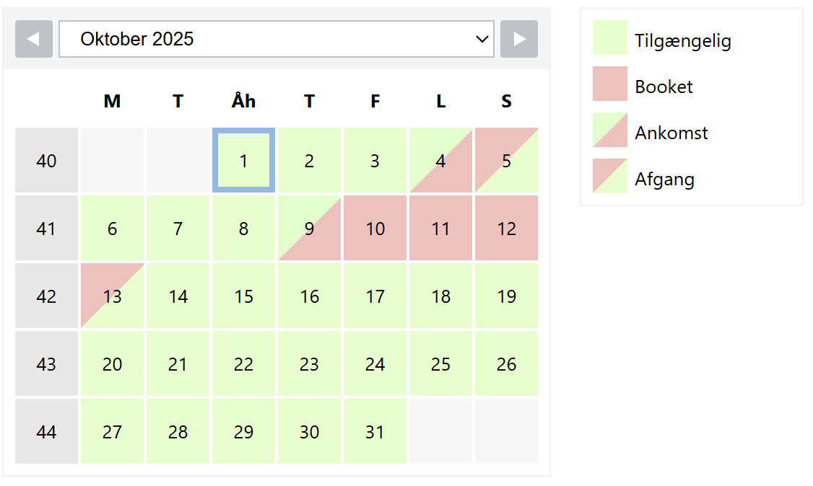Click the Afgang legend icon

coord(610,176)
